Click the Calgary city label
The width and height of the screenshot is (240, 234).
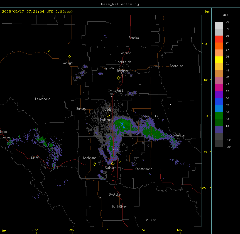tap(111, 168)
